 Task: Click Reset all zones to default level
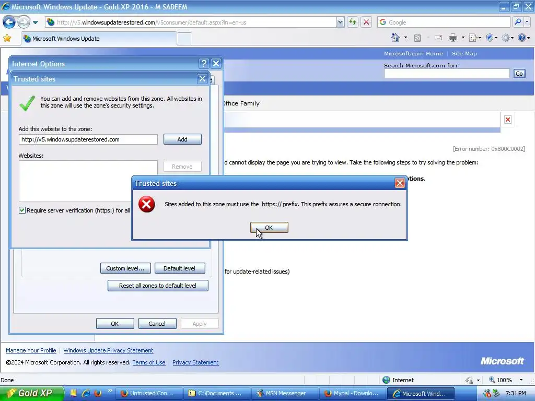click(x=158, y=286)
